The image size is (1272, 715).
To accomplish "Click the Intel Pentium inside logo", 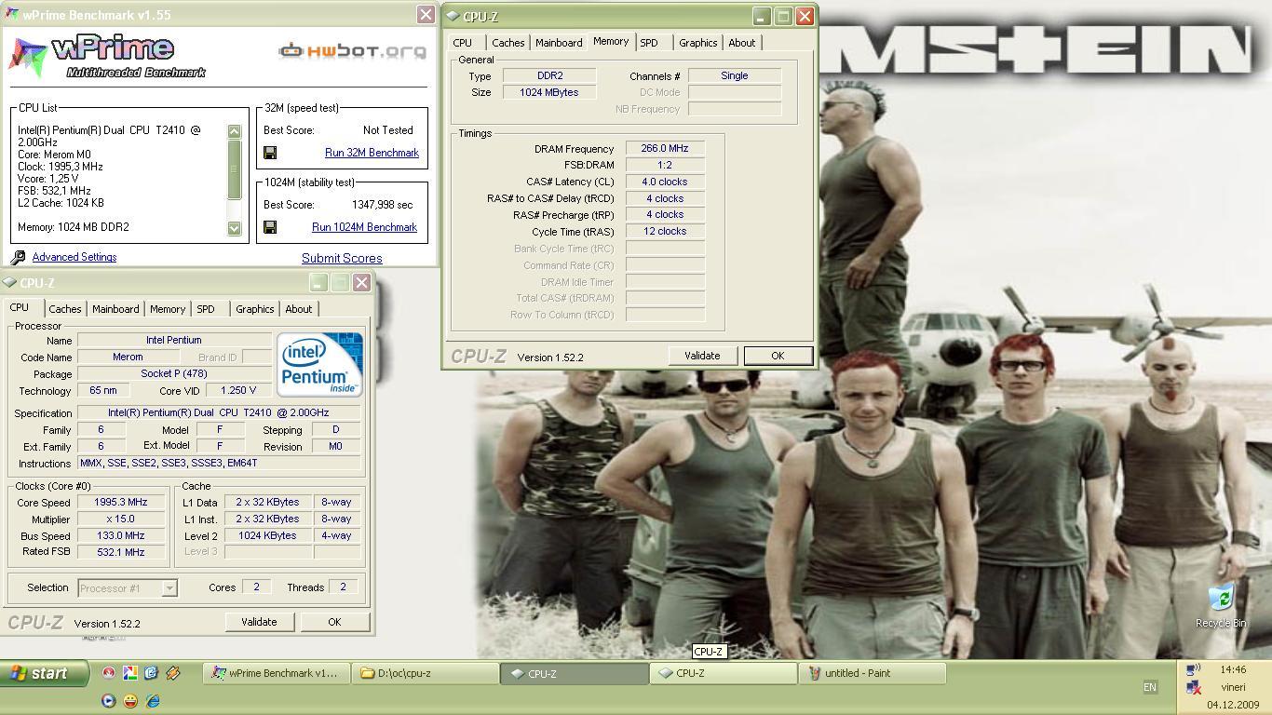I will tap(319, 365).
